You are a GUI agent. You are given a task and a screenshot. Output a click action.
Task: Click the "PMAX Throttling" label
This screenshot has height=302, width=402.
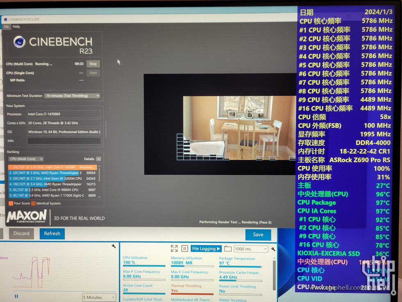[233, 300]
